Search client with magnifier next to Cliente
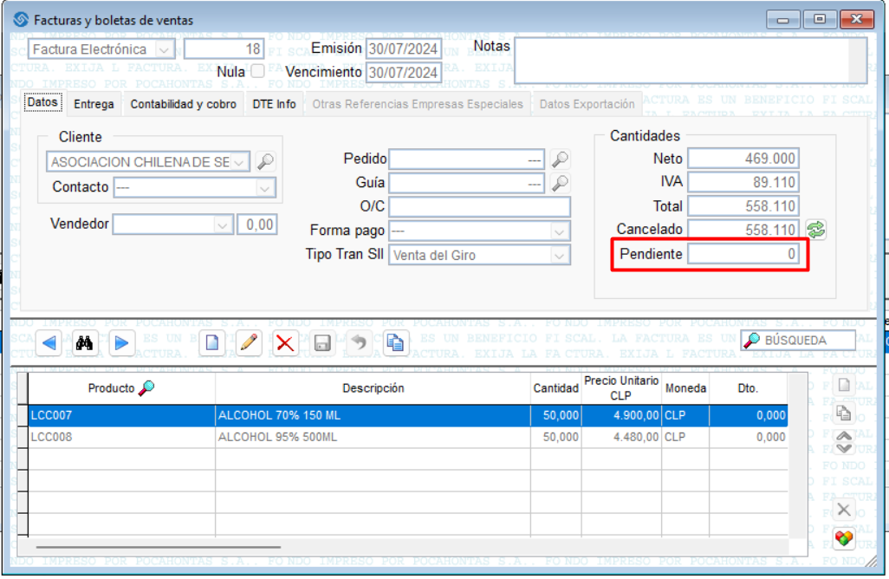Image resolution: width=889 pixels, height=579 pixels. pos(265,161)
